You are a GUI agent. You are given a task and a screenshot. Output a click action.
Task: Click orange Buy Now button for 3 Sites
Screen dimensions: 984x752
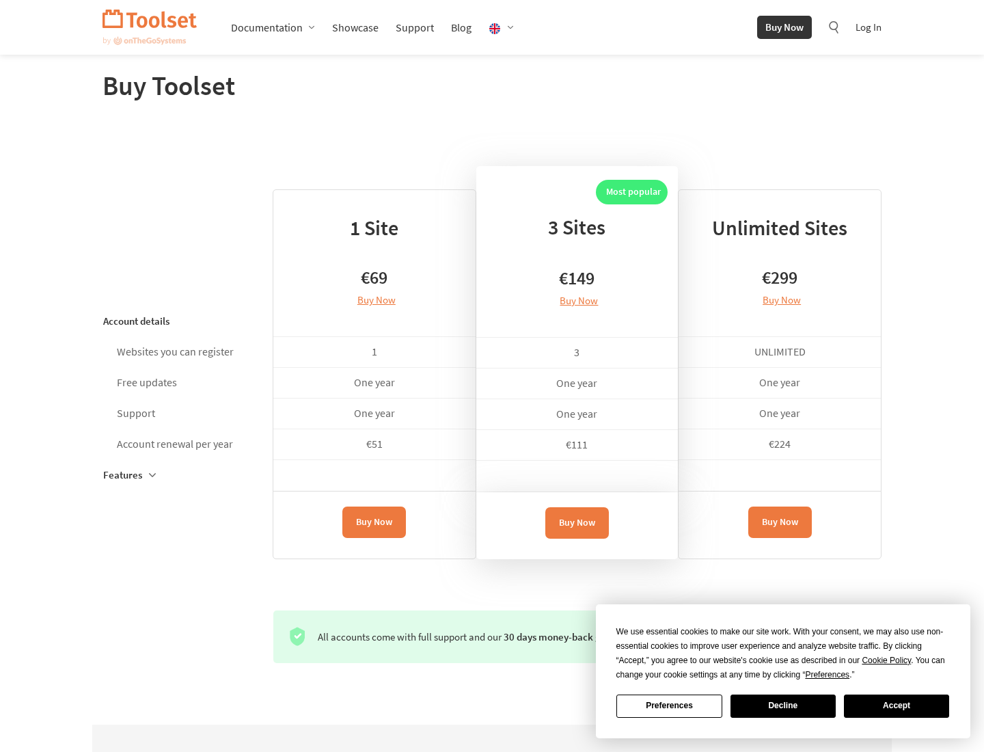click(x=577, y=523)
